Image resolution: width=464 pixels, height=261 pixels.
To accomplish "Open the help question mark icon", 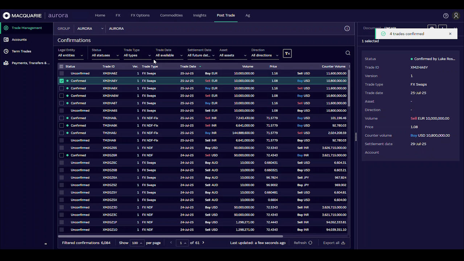I will tap(446, 16).
